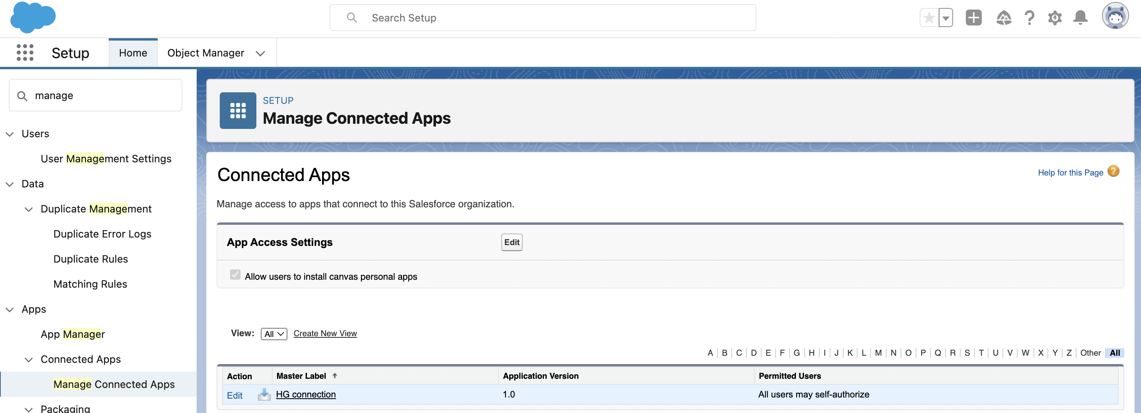This screenshot has width=1141, height=413.
Task: Collapse the Connected Apps node
Action: tap(29, 359)
